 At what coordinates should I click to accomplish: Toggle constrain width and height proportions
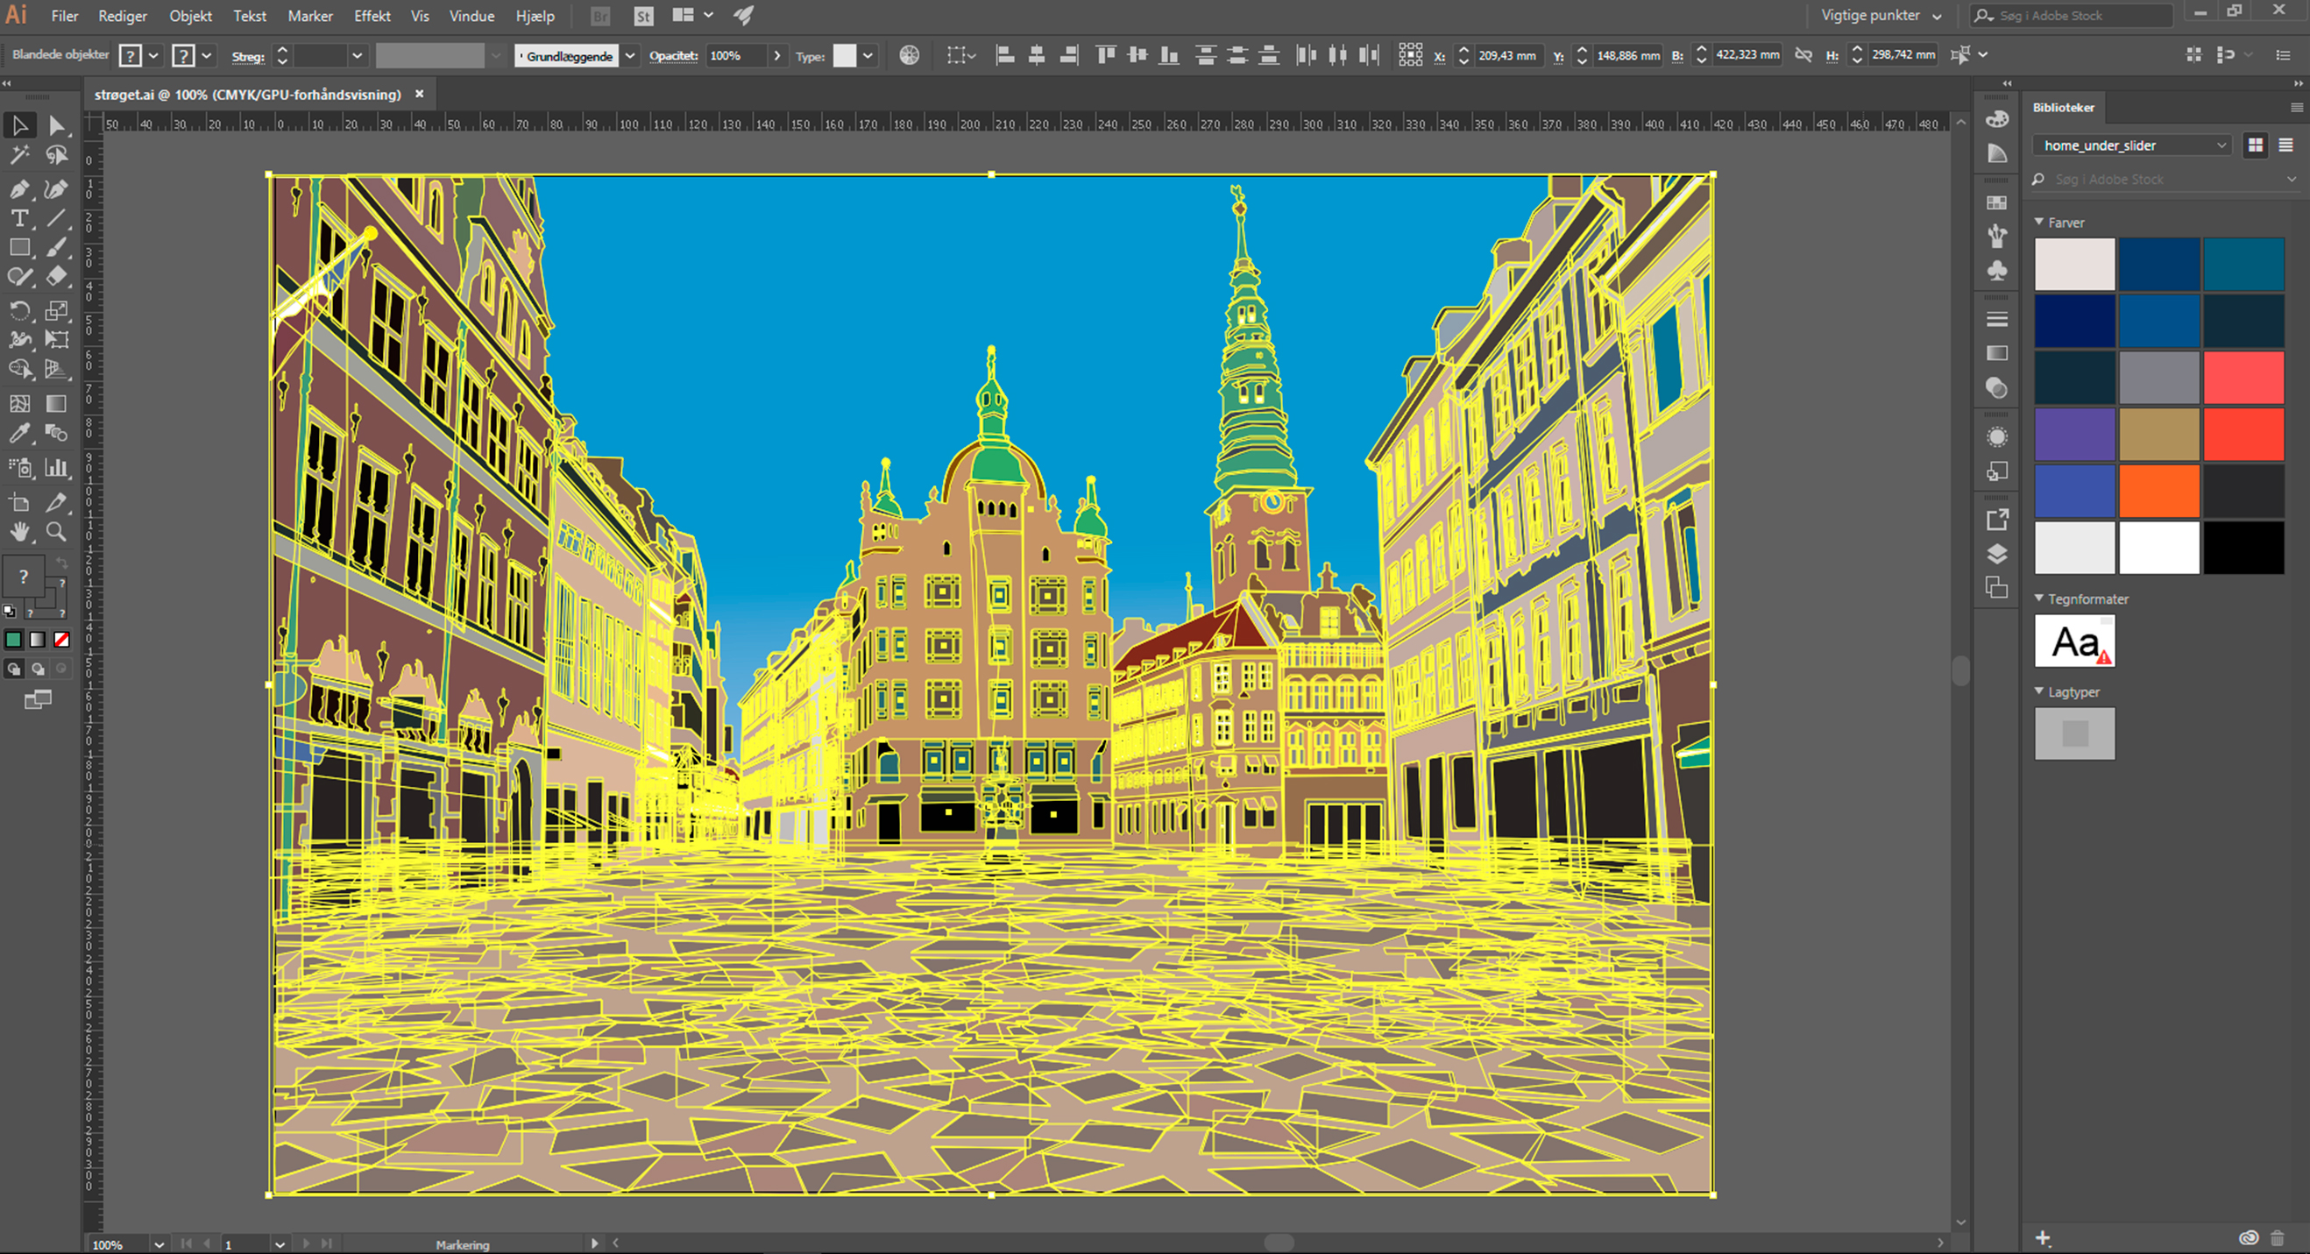[1803, 55]
